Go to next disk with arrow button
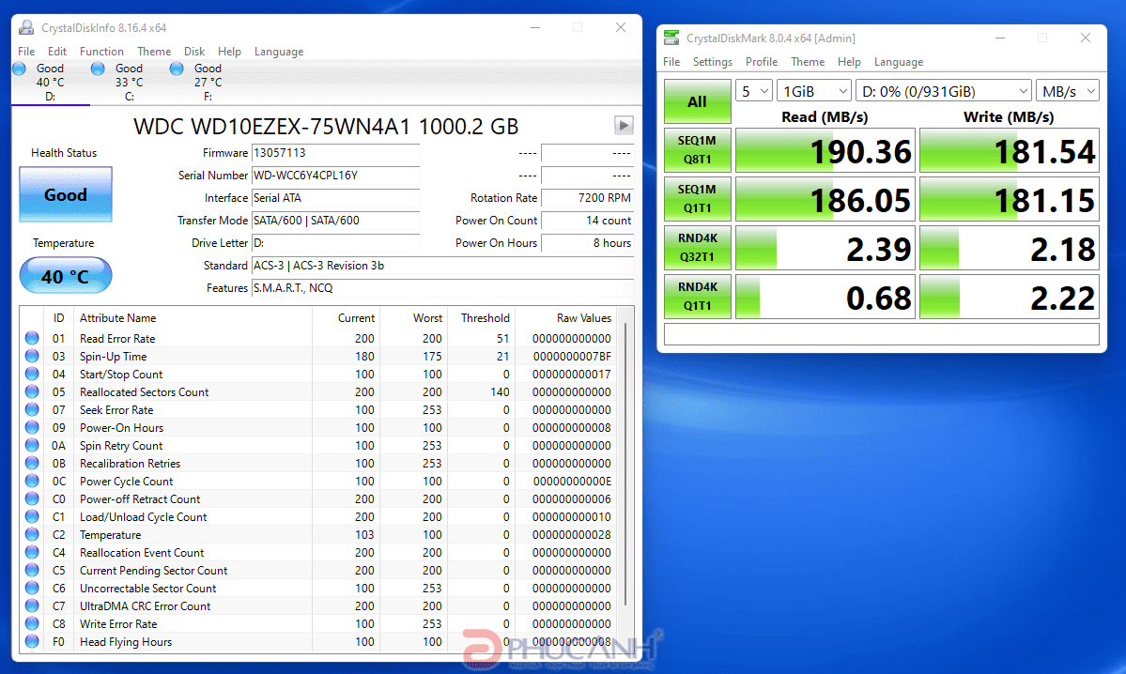 tap(624, 125)
